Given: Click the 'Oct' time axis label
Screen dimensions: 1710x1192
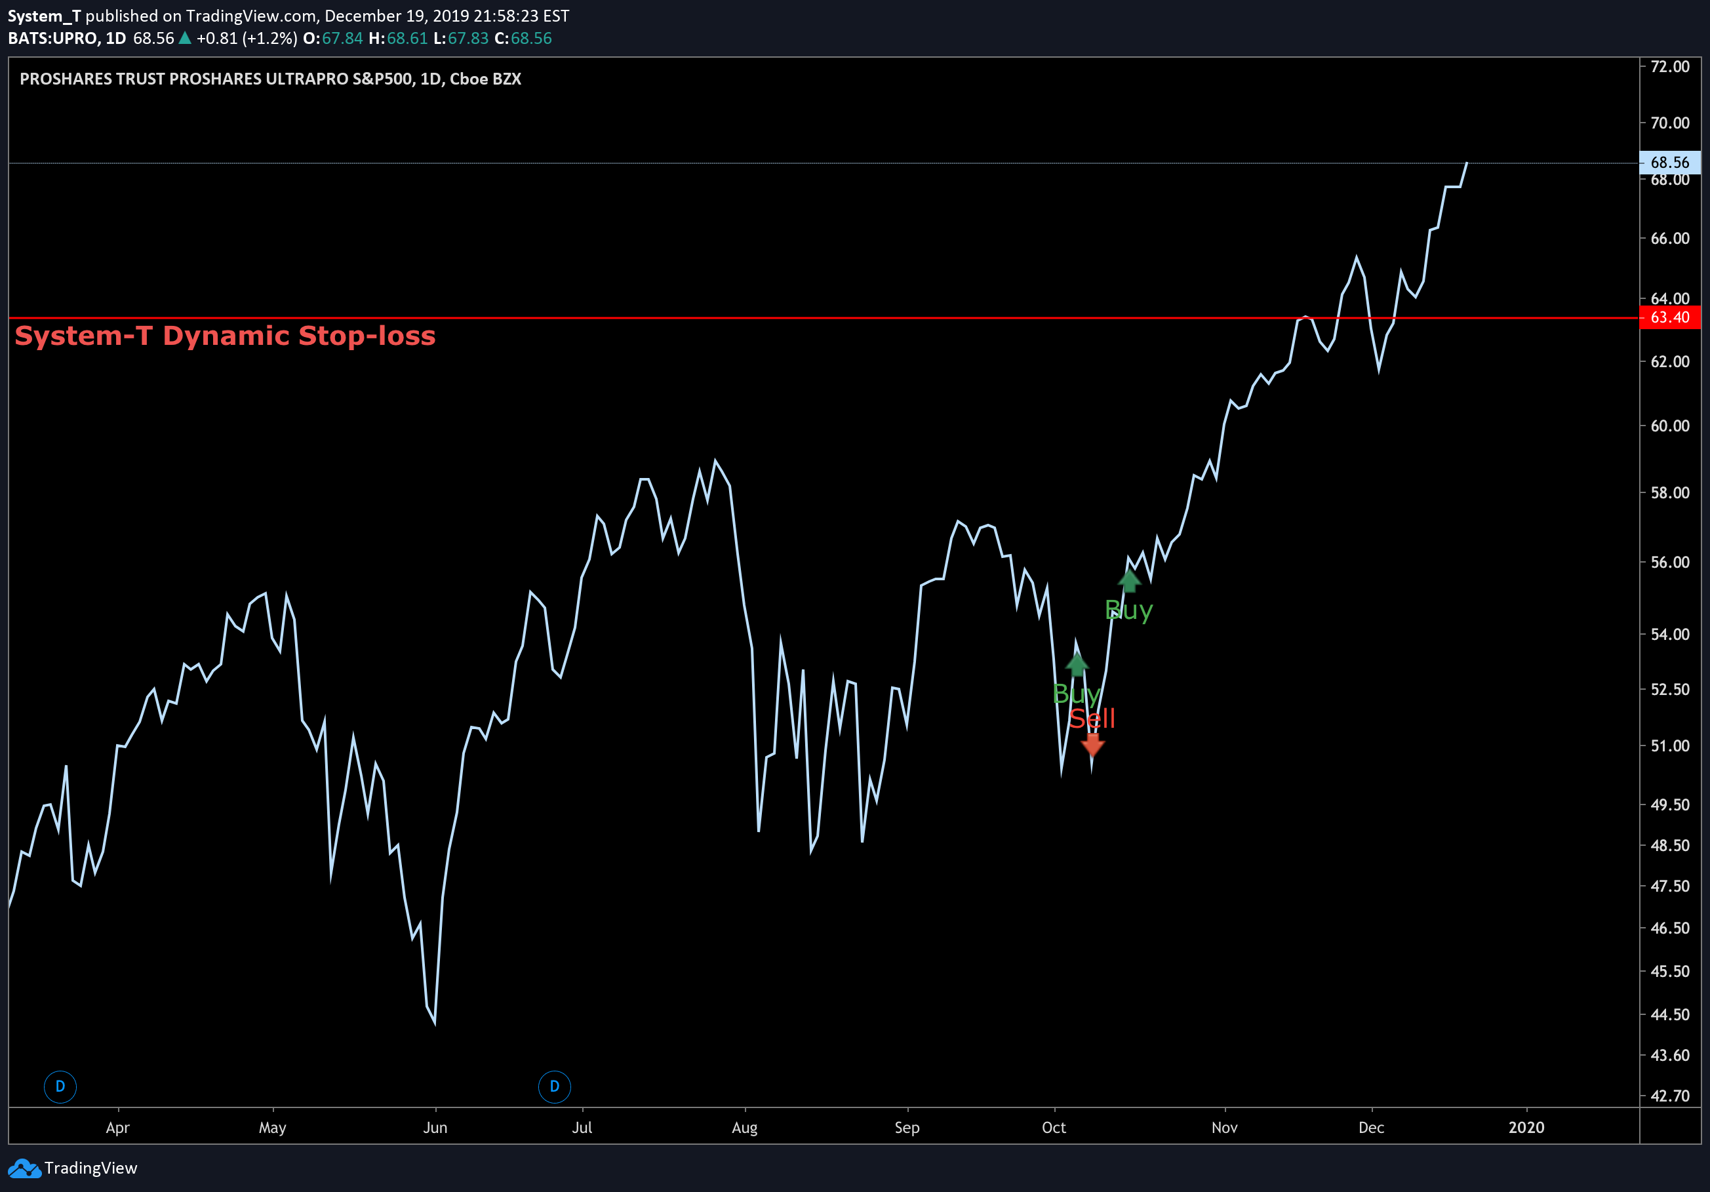Looking at the screenshot, I should click(1054, 1127).
